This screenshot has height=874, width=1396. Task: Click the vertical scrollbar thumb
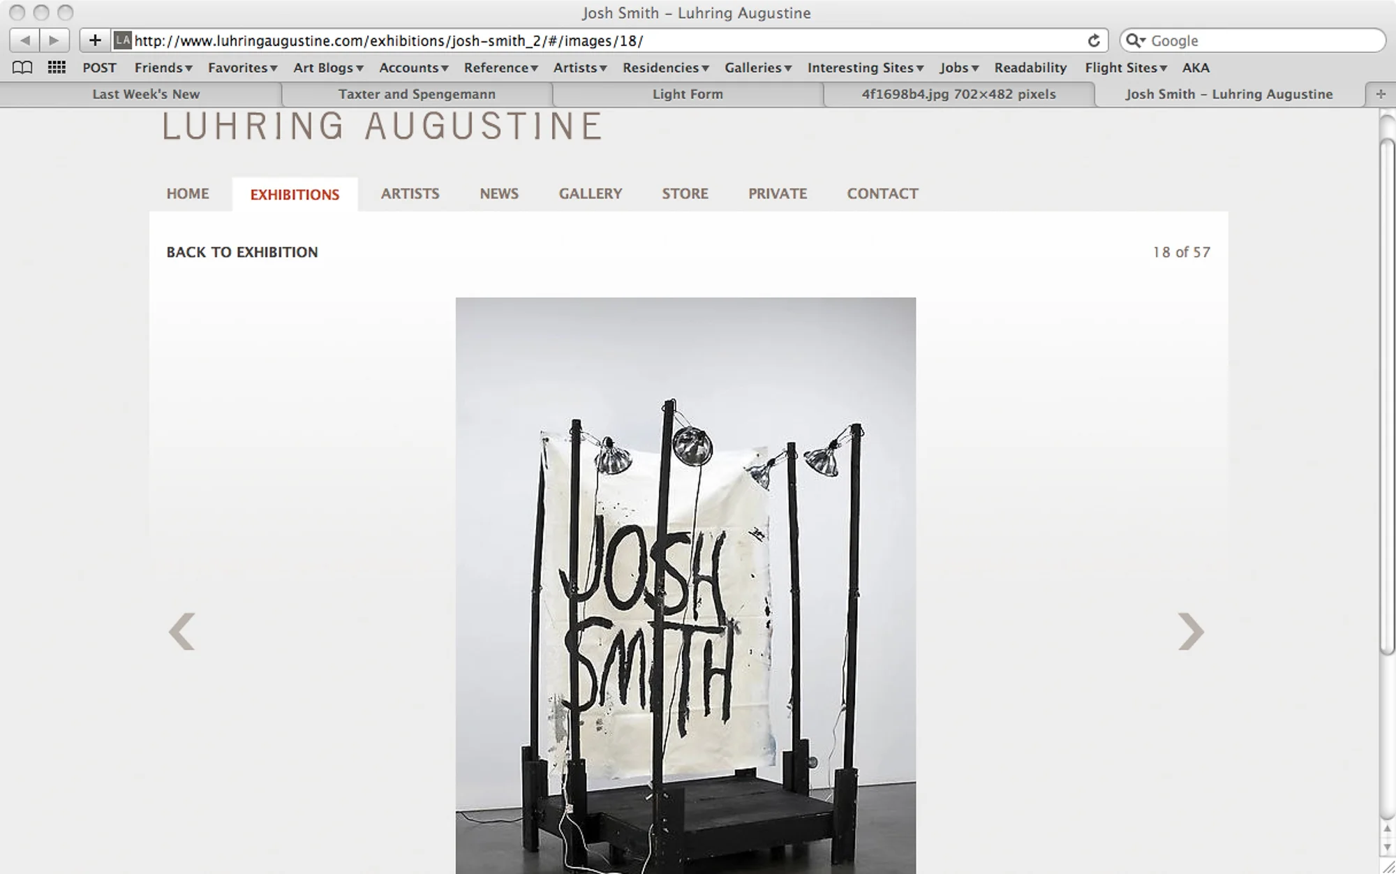(1387, 397)
